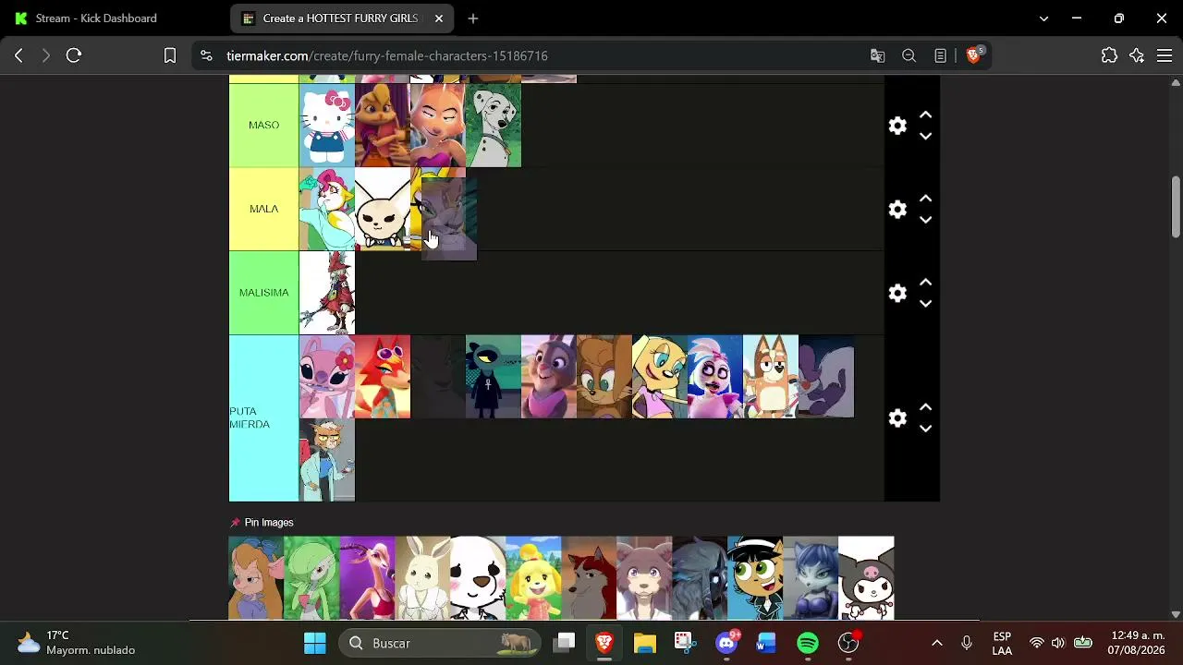Click the Pin Images link

pos(262,523)
